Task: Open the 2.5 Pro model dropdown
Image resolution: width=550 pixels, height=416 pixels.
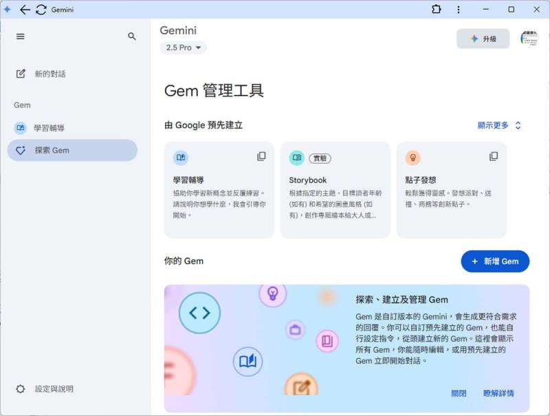Action: coord(183,47)
